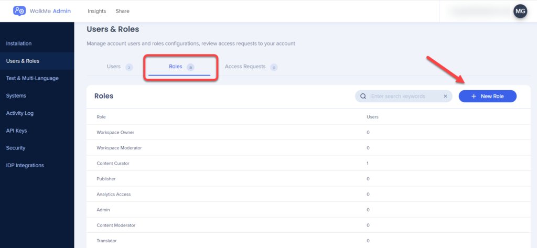Click the WalkMe Admin title text

point(50,11)
